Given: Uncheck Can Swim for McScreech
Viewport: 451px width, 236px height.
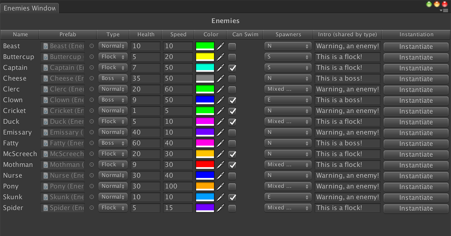Looking at the screenshot, I should coord(232,154).
